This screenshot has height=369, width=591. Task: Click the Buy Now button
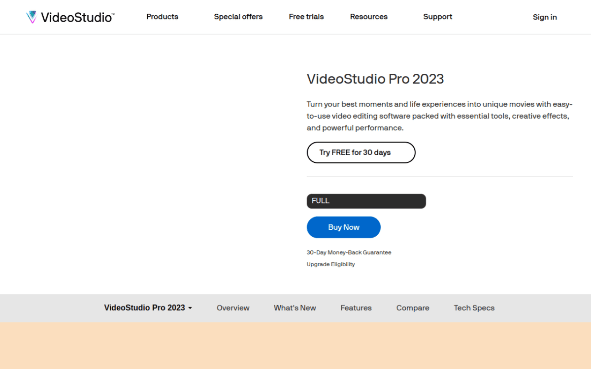[343, 227]
